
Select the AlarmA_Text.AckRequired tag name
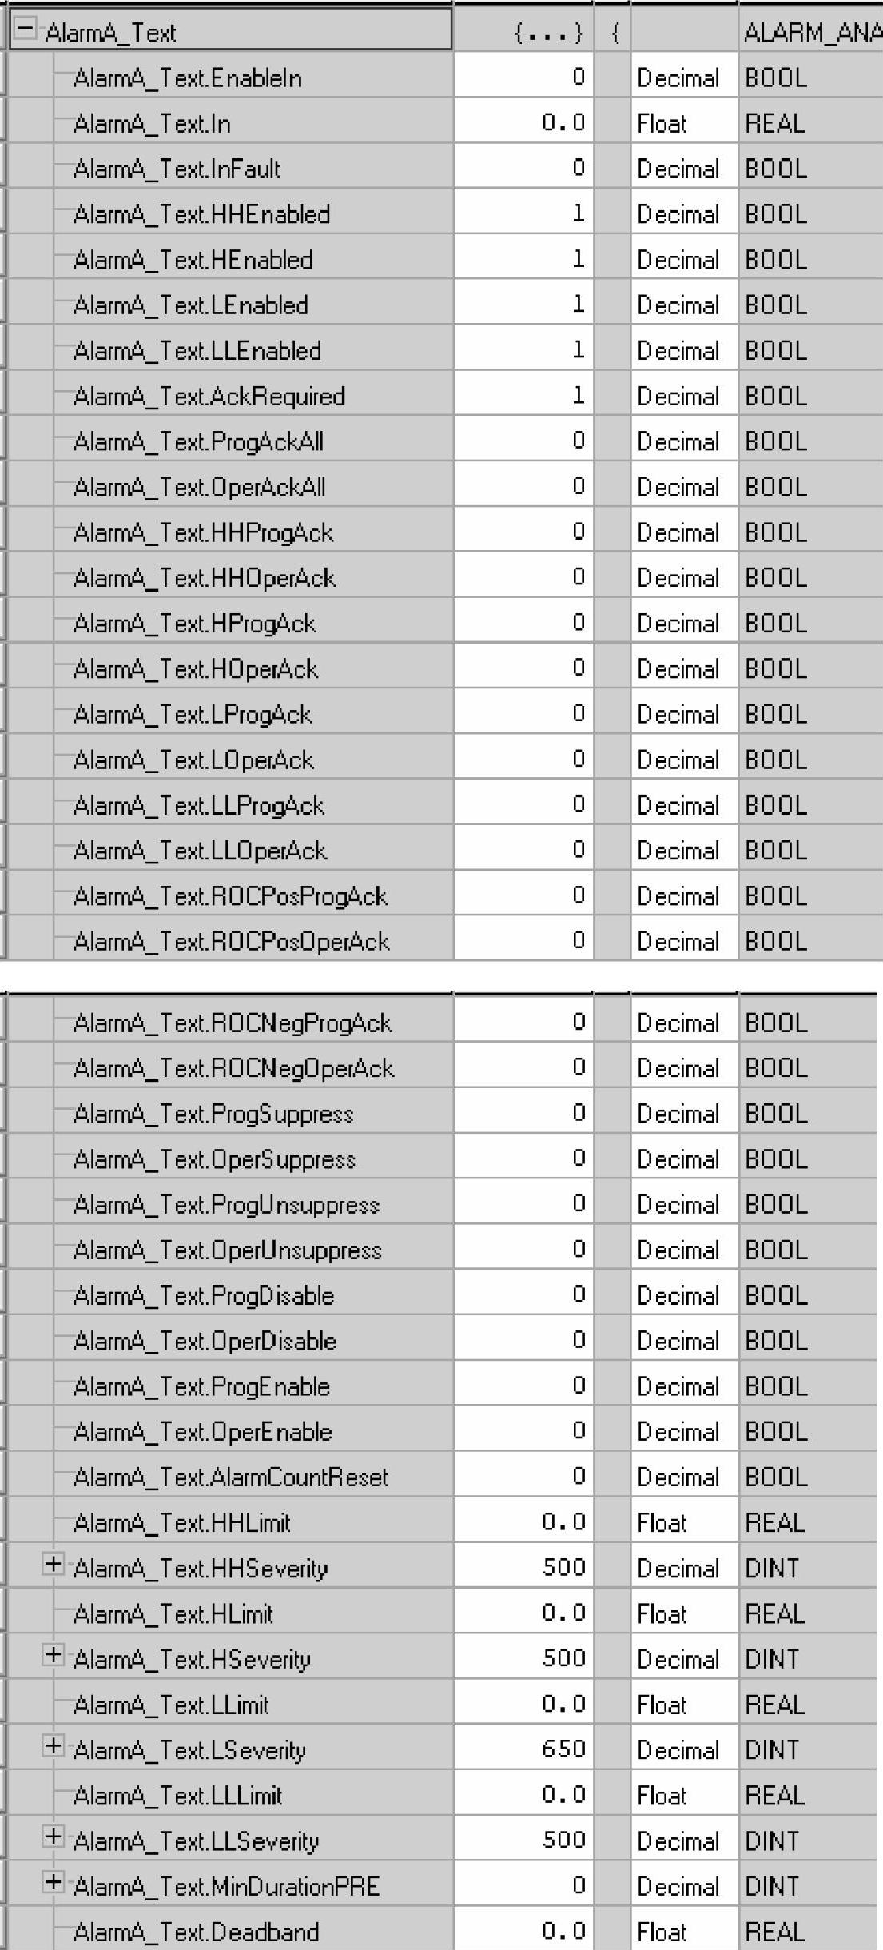(209, 396)
